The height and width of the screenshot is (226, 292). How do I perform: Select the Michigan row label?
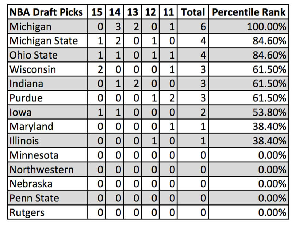(30, 27)
